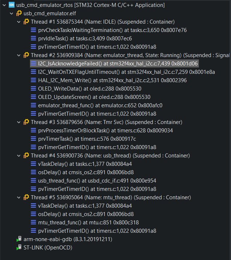Click stack frame icon for prvTimerTask()
Image resolution: width=231 pixels, height=260 pixels.
click(33, 139)
